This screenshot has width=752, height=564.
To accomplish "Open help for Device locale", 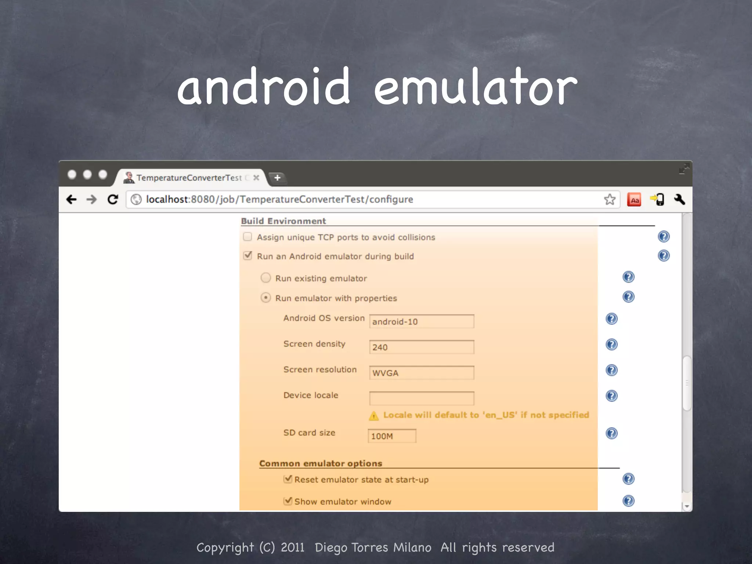I will coord(611,396).
